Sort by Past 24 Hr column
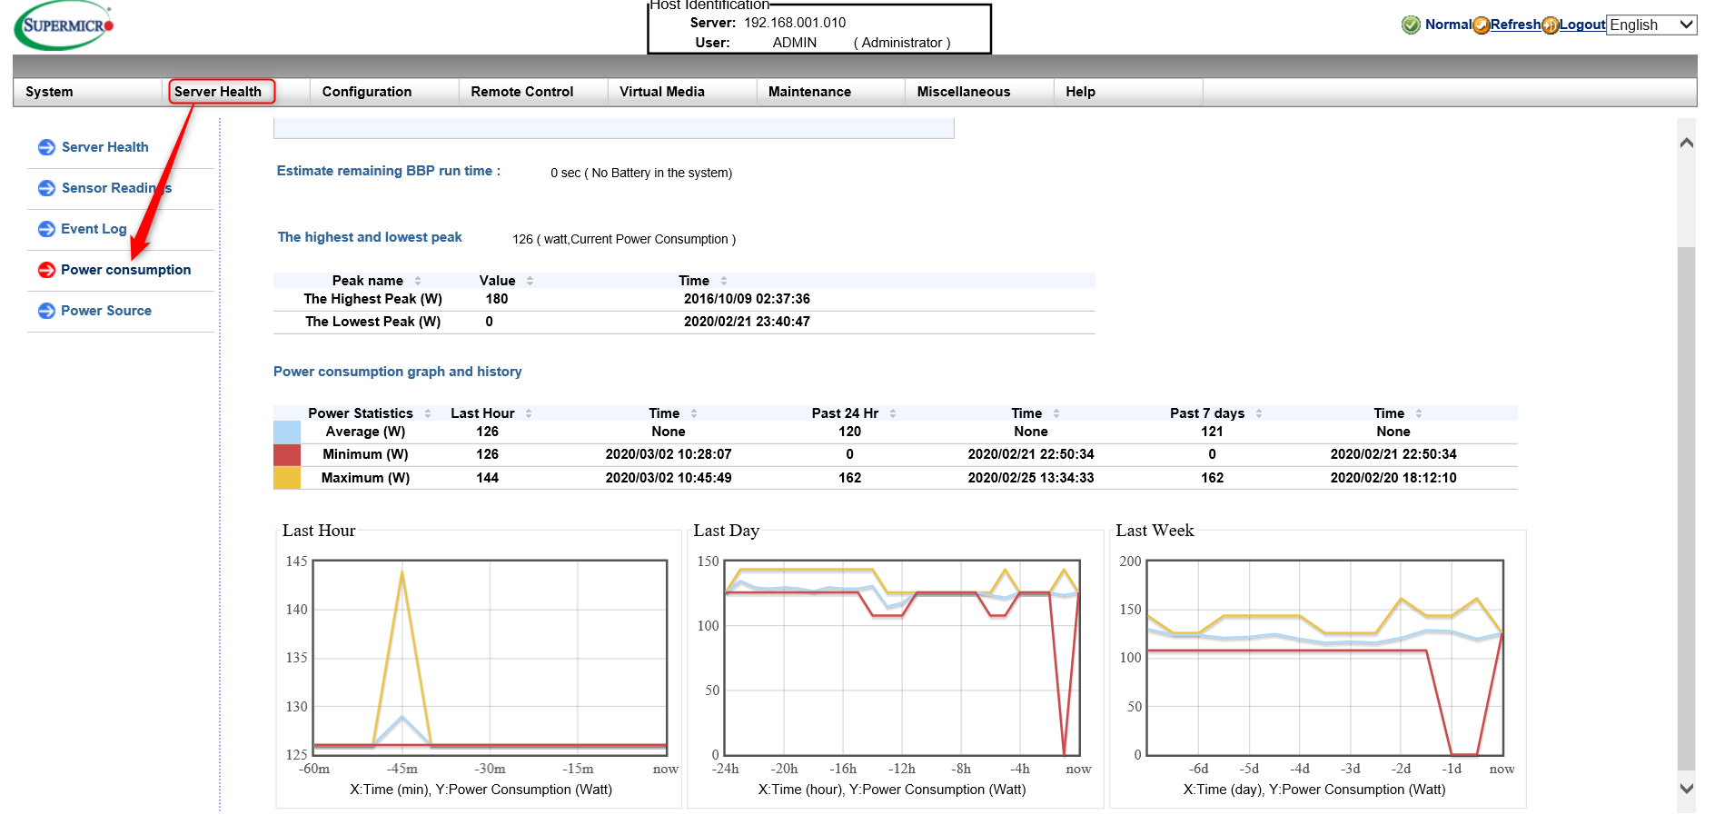This screenshot has width=1715, height=815. pyautogui.click(x=893, y=413)
